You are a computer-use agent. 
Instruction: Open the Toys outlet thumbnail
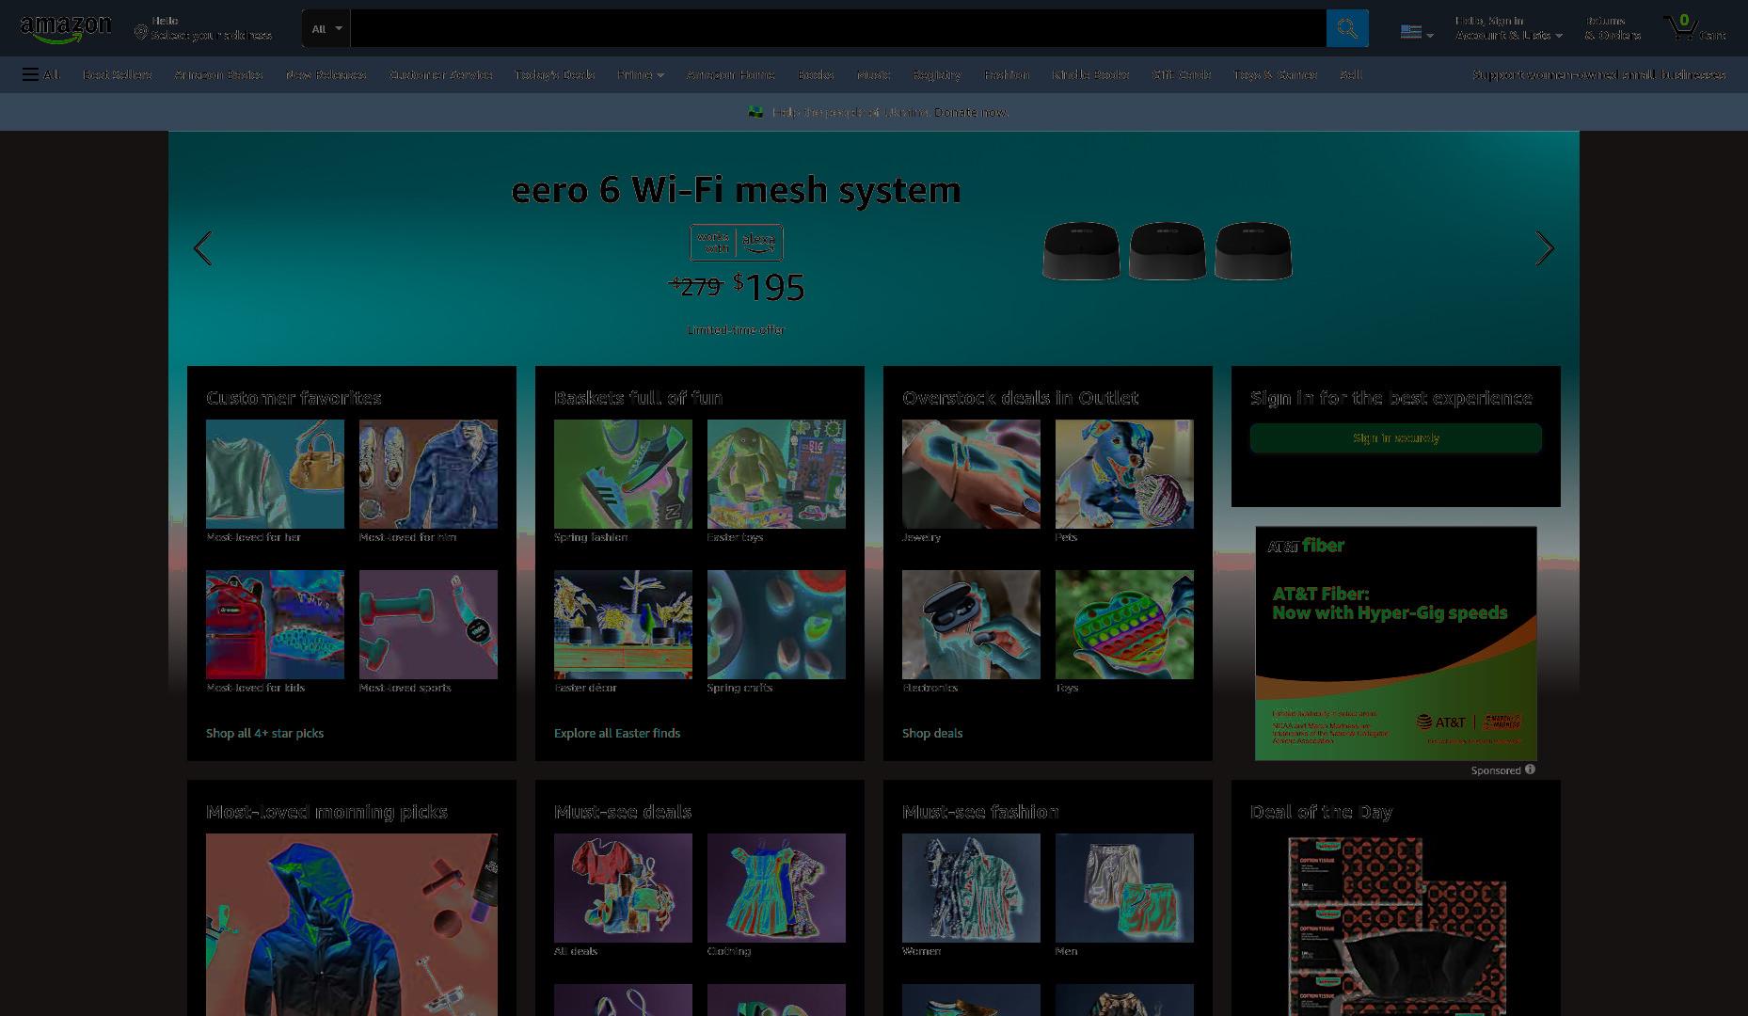click(1124, 625)
